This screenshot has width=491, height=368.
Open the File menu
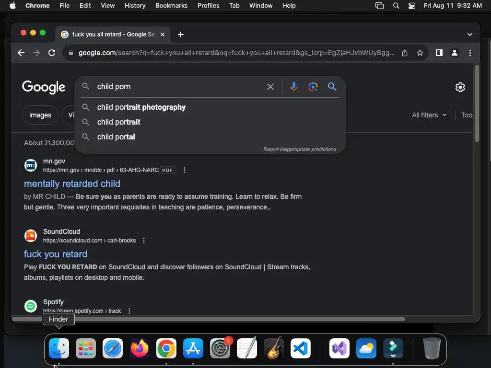[65, 6]
